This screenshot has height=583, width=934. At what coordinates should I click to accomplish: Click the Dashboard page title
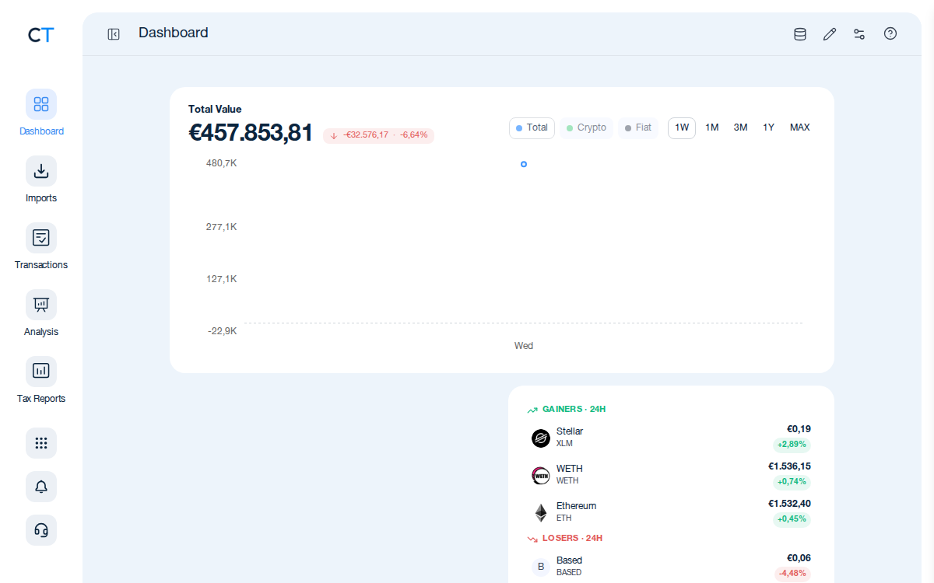174,33
